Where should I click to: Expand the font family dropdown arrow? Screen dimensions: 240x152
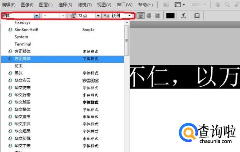coord(36,16)
